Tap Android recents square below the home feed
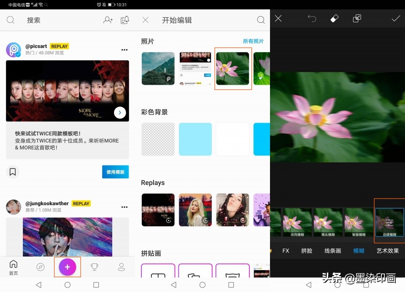Viewport: 405px width, 292px height. 96,285
